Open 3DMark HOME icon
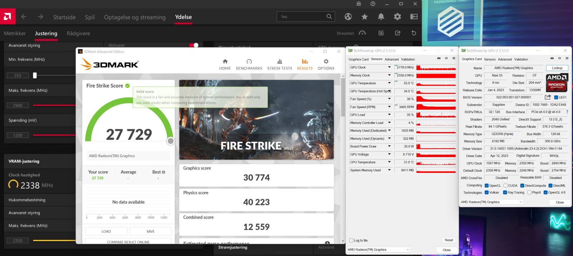The height and width of the screenshot is (256, 573). click(225, 61)
